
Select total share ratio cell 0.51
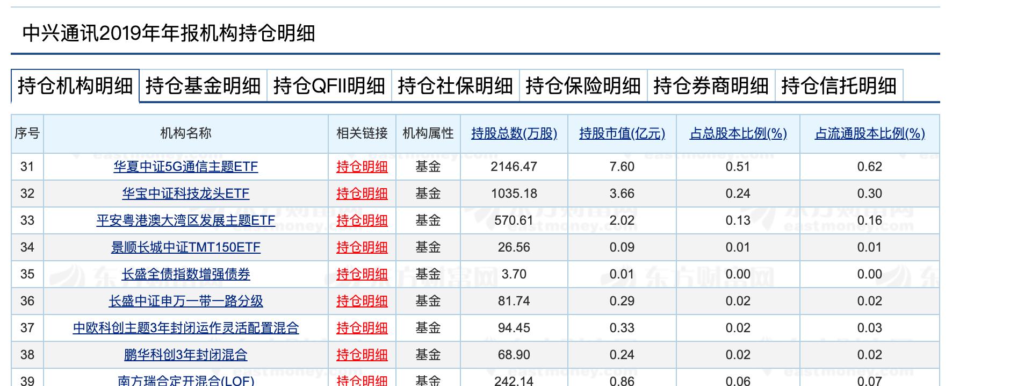point(738,167)
